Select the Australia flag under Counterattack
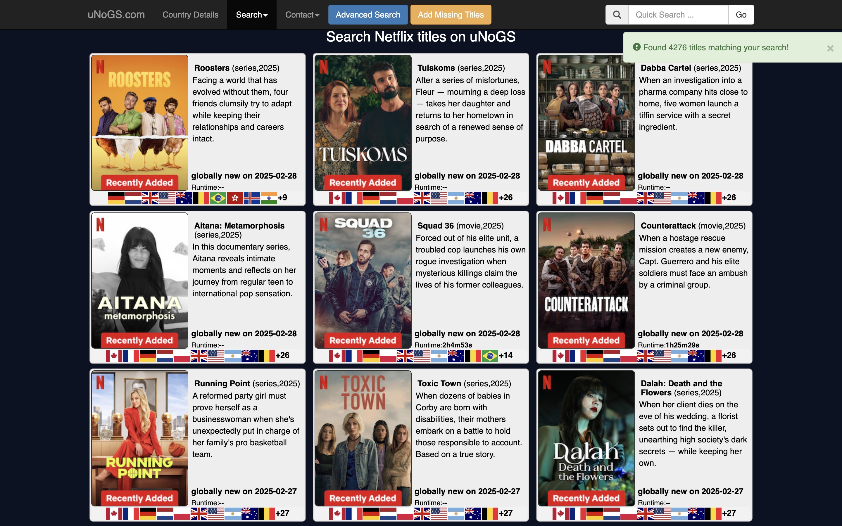 [696, 355]
